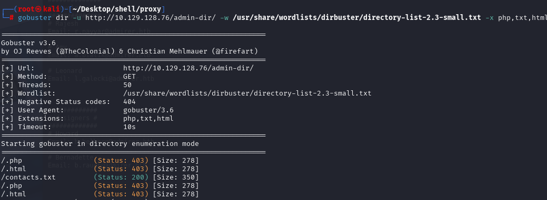Click the Threads value 50
This screenshot has height=200, width=547.
click(127, 85)
